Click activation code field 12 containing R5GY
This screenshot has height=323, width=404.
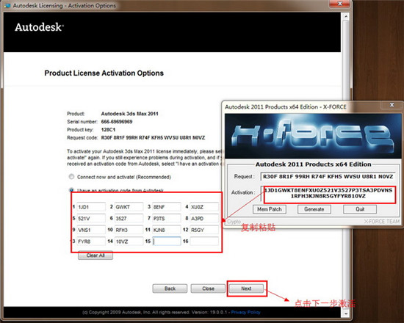click(204, 230)
